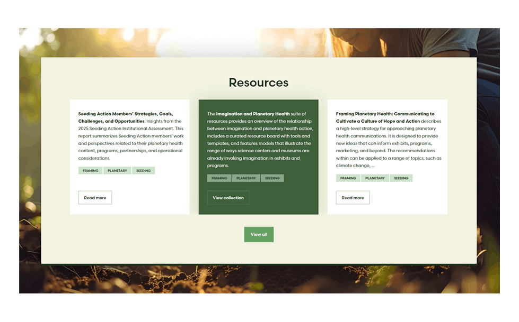The width and height of the screenshot is (519, 322).
Task: Open the Imagination and Planetary Health collection
Action: click(228, 197)
